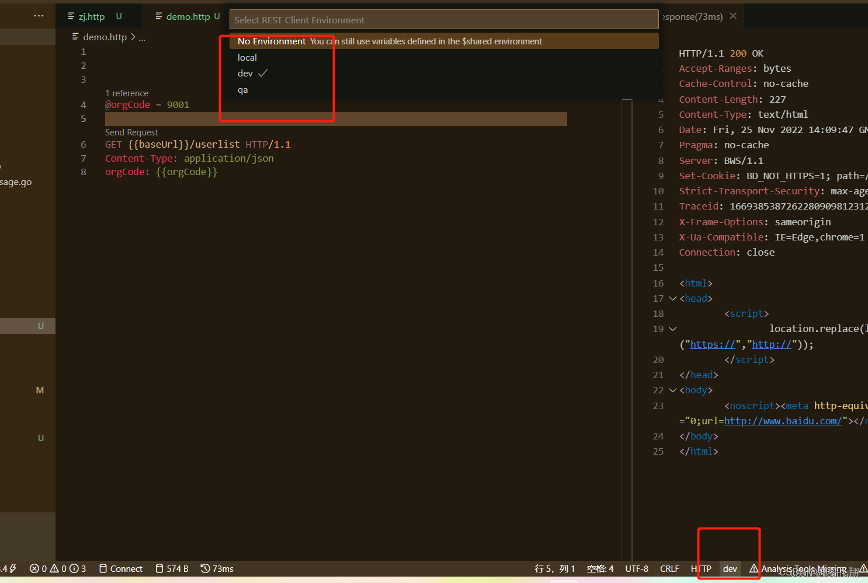This screenshot has width=868, height=583.
Task: Click the line 5, column 1 cursor position indicator
Action: tap(554, 568)
